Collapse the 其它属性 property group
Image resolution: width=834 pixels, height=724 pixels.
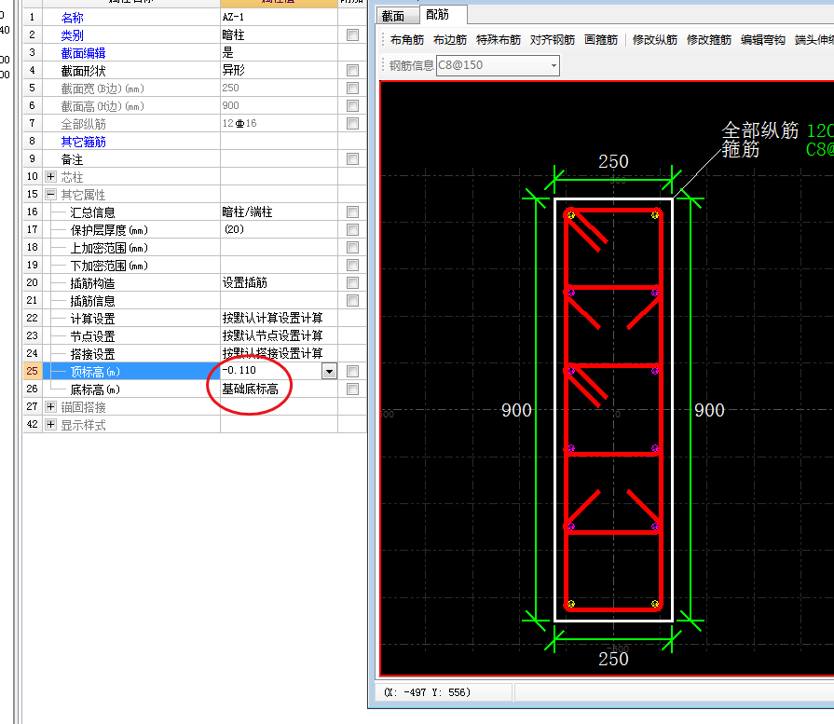click(x=50, y=194)
